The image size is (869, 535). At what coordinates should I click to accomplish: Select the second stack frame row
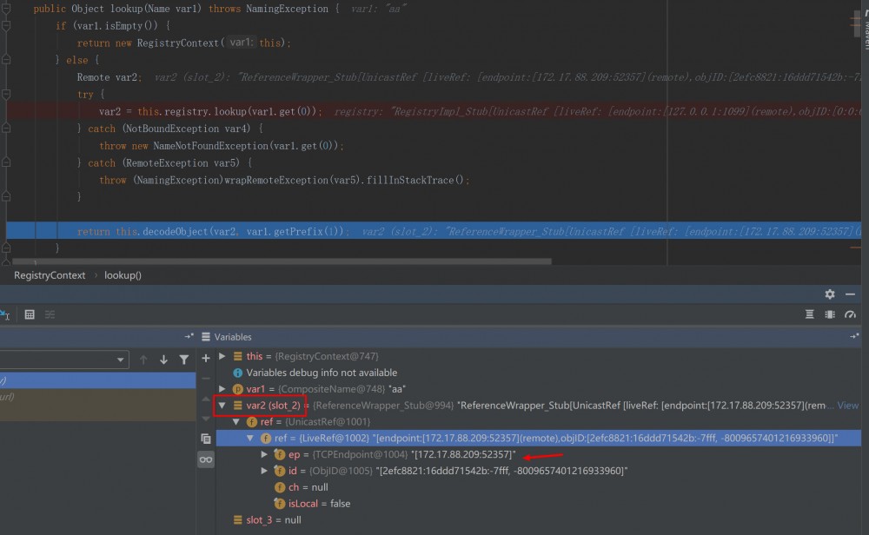click(97, 397)
